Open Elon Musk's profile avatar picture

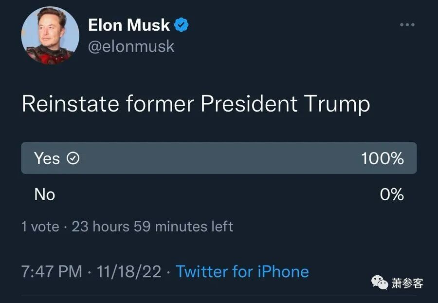click(50, 35)
